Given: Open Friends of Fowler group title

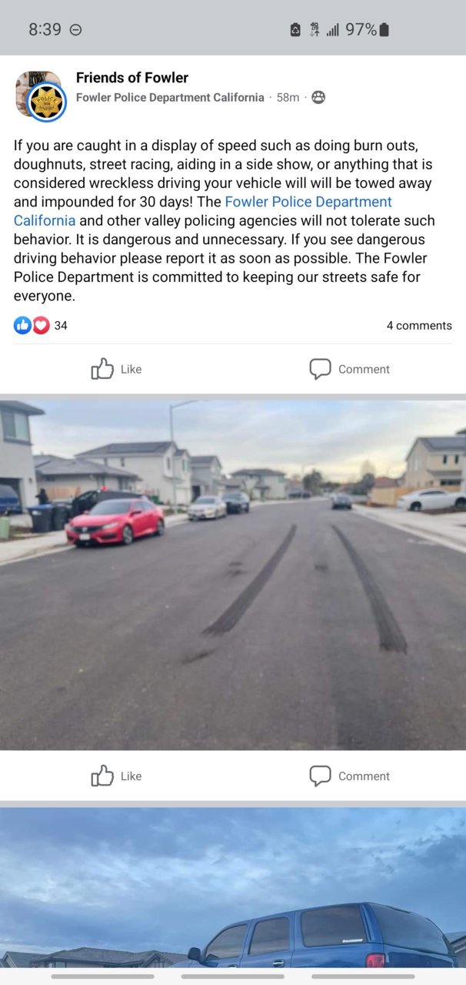Looking at the screenshot, I should click(132, 78).
